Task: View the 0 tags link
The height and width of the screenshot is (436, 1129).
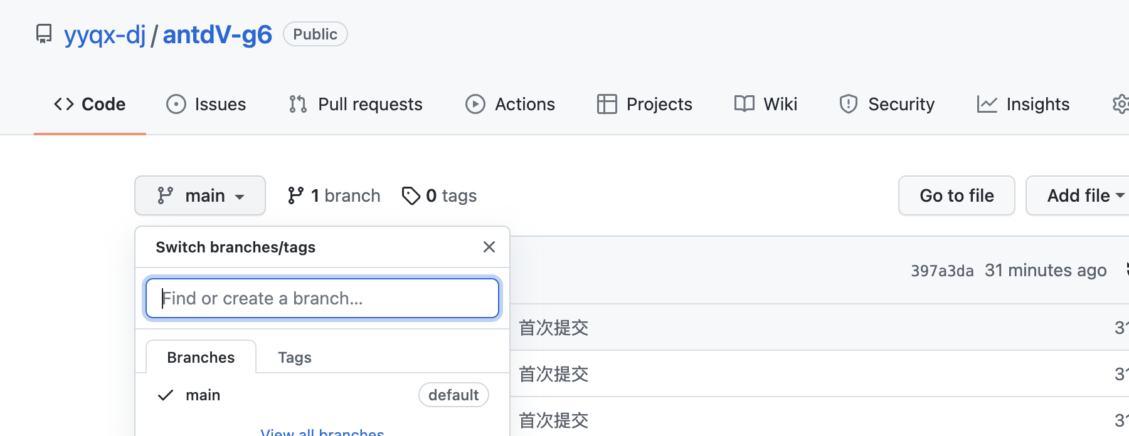Action: 439,195
